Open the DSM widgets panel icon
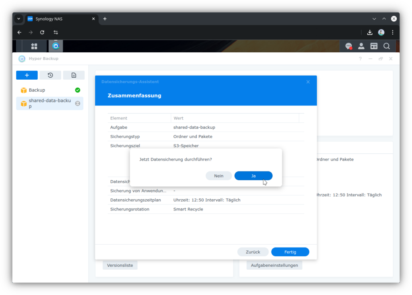This screenshot has height=295, width=412. tap(374, 46)
